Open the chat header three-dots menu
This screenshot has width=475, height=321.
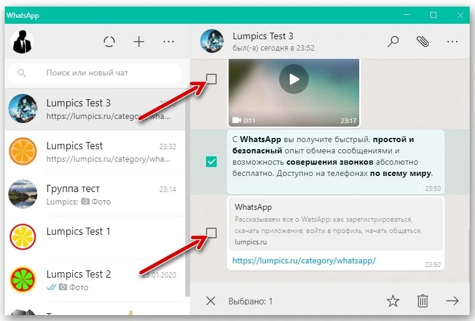pos(452,42)
